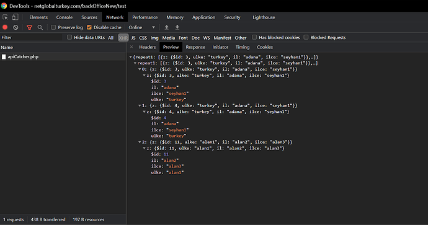Screen dimensions: 428x225
Task: Collapse array item 0
Action: click(140, 69)
